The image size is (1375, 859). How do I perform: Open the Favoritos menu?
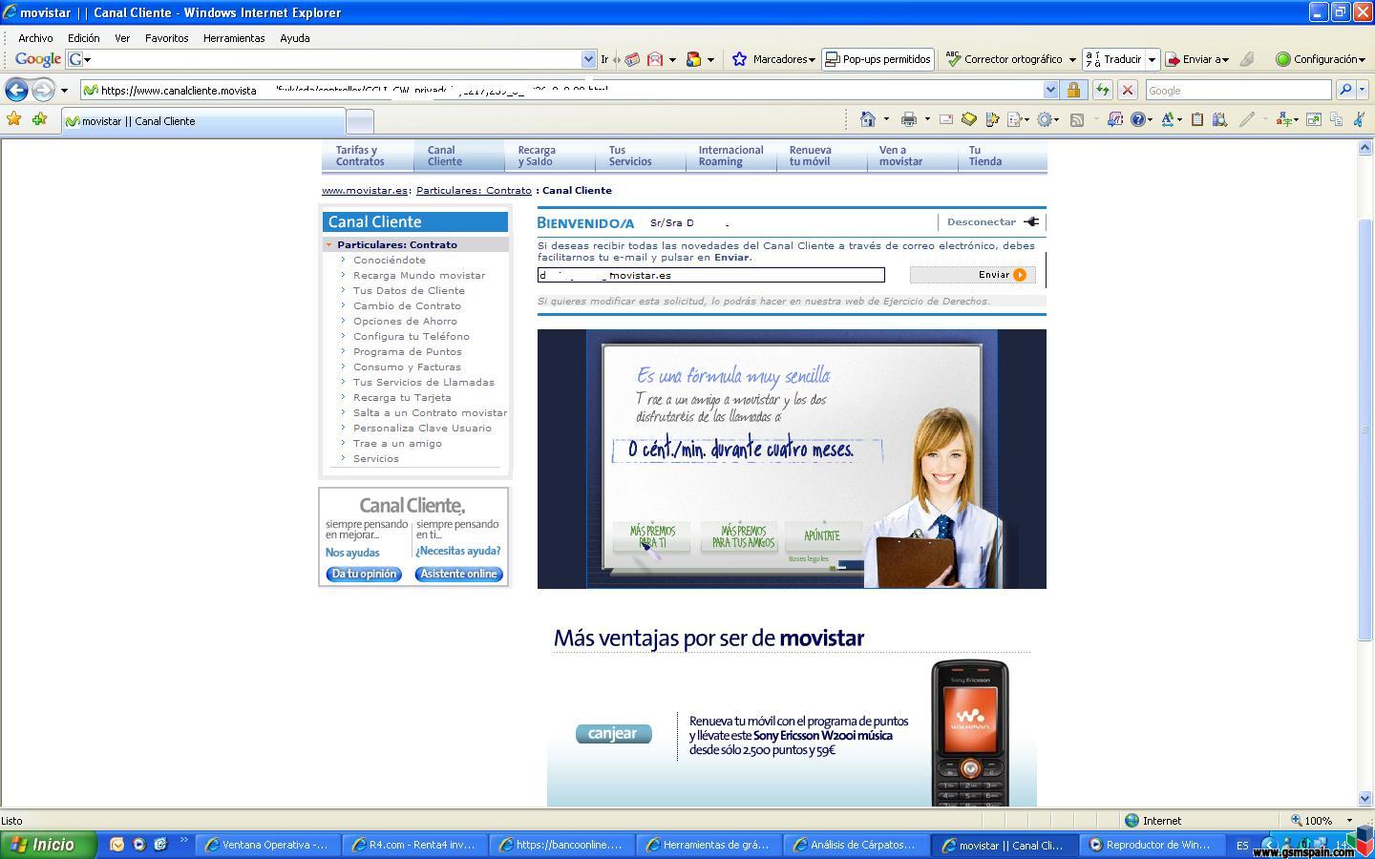(167, 38)
